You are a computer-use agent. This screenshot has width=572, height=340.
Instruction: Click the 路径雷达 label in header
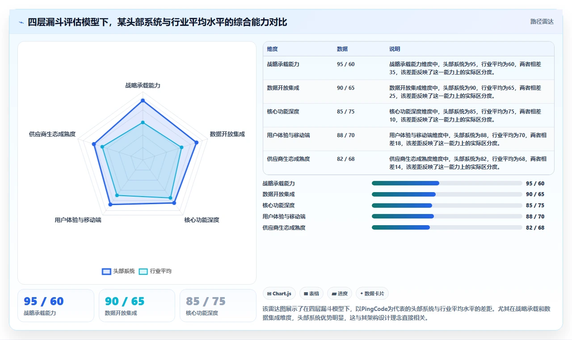click(542, 21)
